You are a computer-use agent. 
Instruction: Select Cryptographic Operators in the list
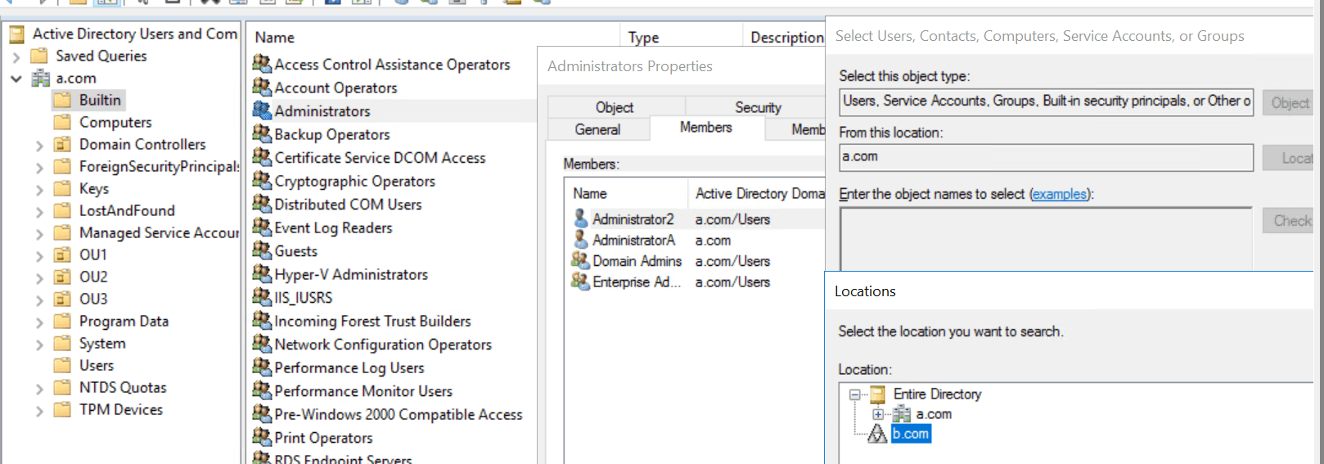(x=354, y=181)
